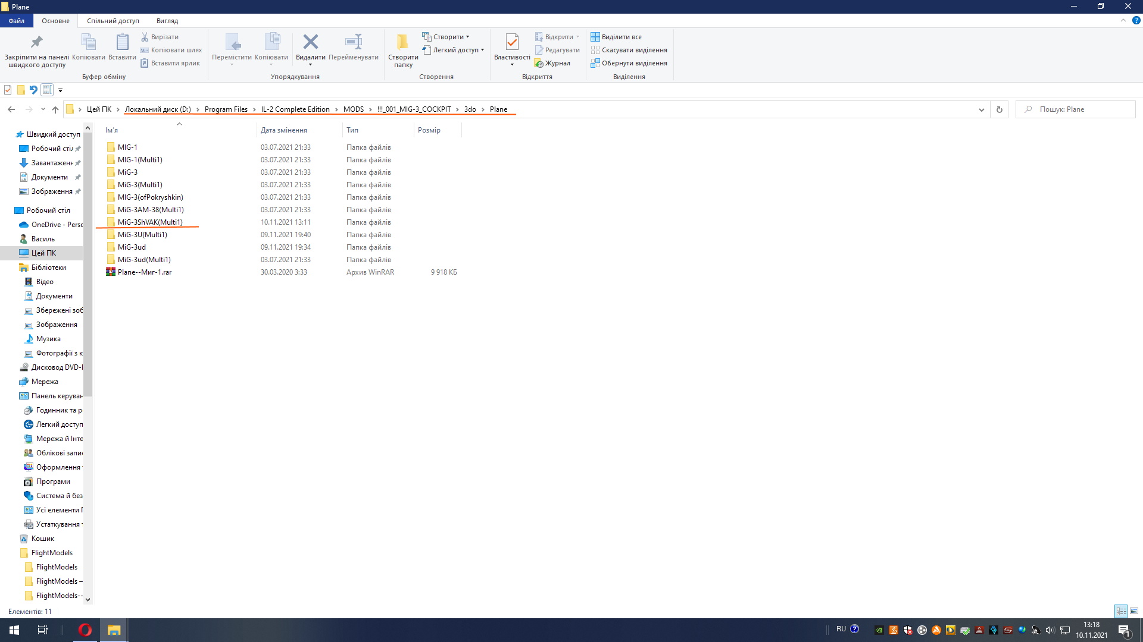Viewport: 1143px width, 642px height.
Task: Click the Delete (Видалити) ribbon icon
Action: point(310,42)
